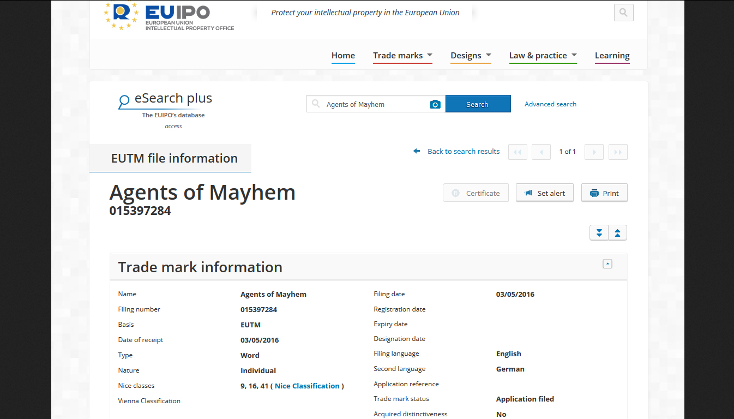Click the Agents of Mayhem title heading
The width and height of the screenshot is (734, 419).
pos(202,192)
